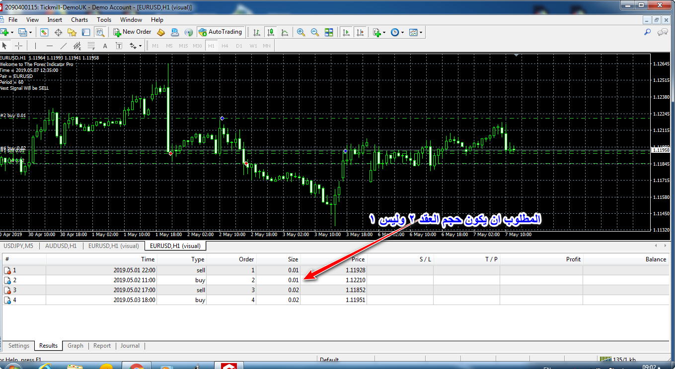675x369 pixels.
Task: Pick the Draw Vertical Line tool
Action: [35, 46]
